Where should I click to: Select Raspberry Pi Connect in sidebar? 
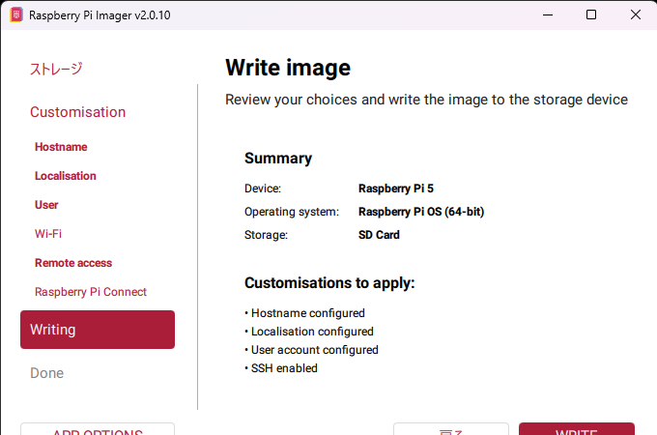91,292
